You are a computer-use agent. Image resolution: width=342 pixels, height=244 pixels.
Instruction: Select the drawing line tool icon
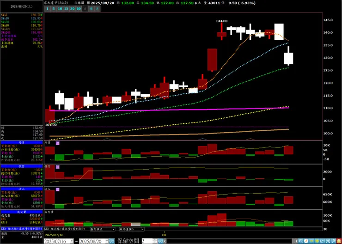(x=334, y=241)
